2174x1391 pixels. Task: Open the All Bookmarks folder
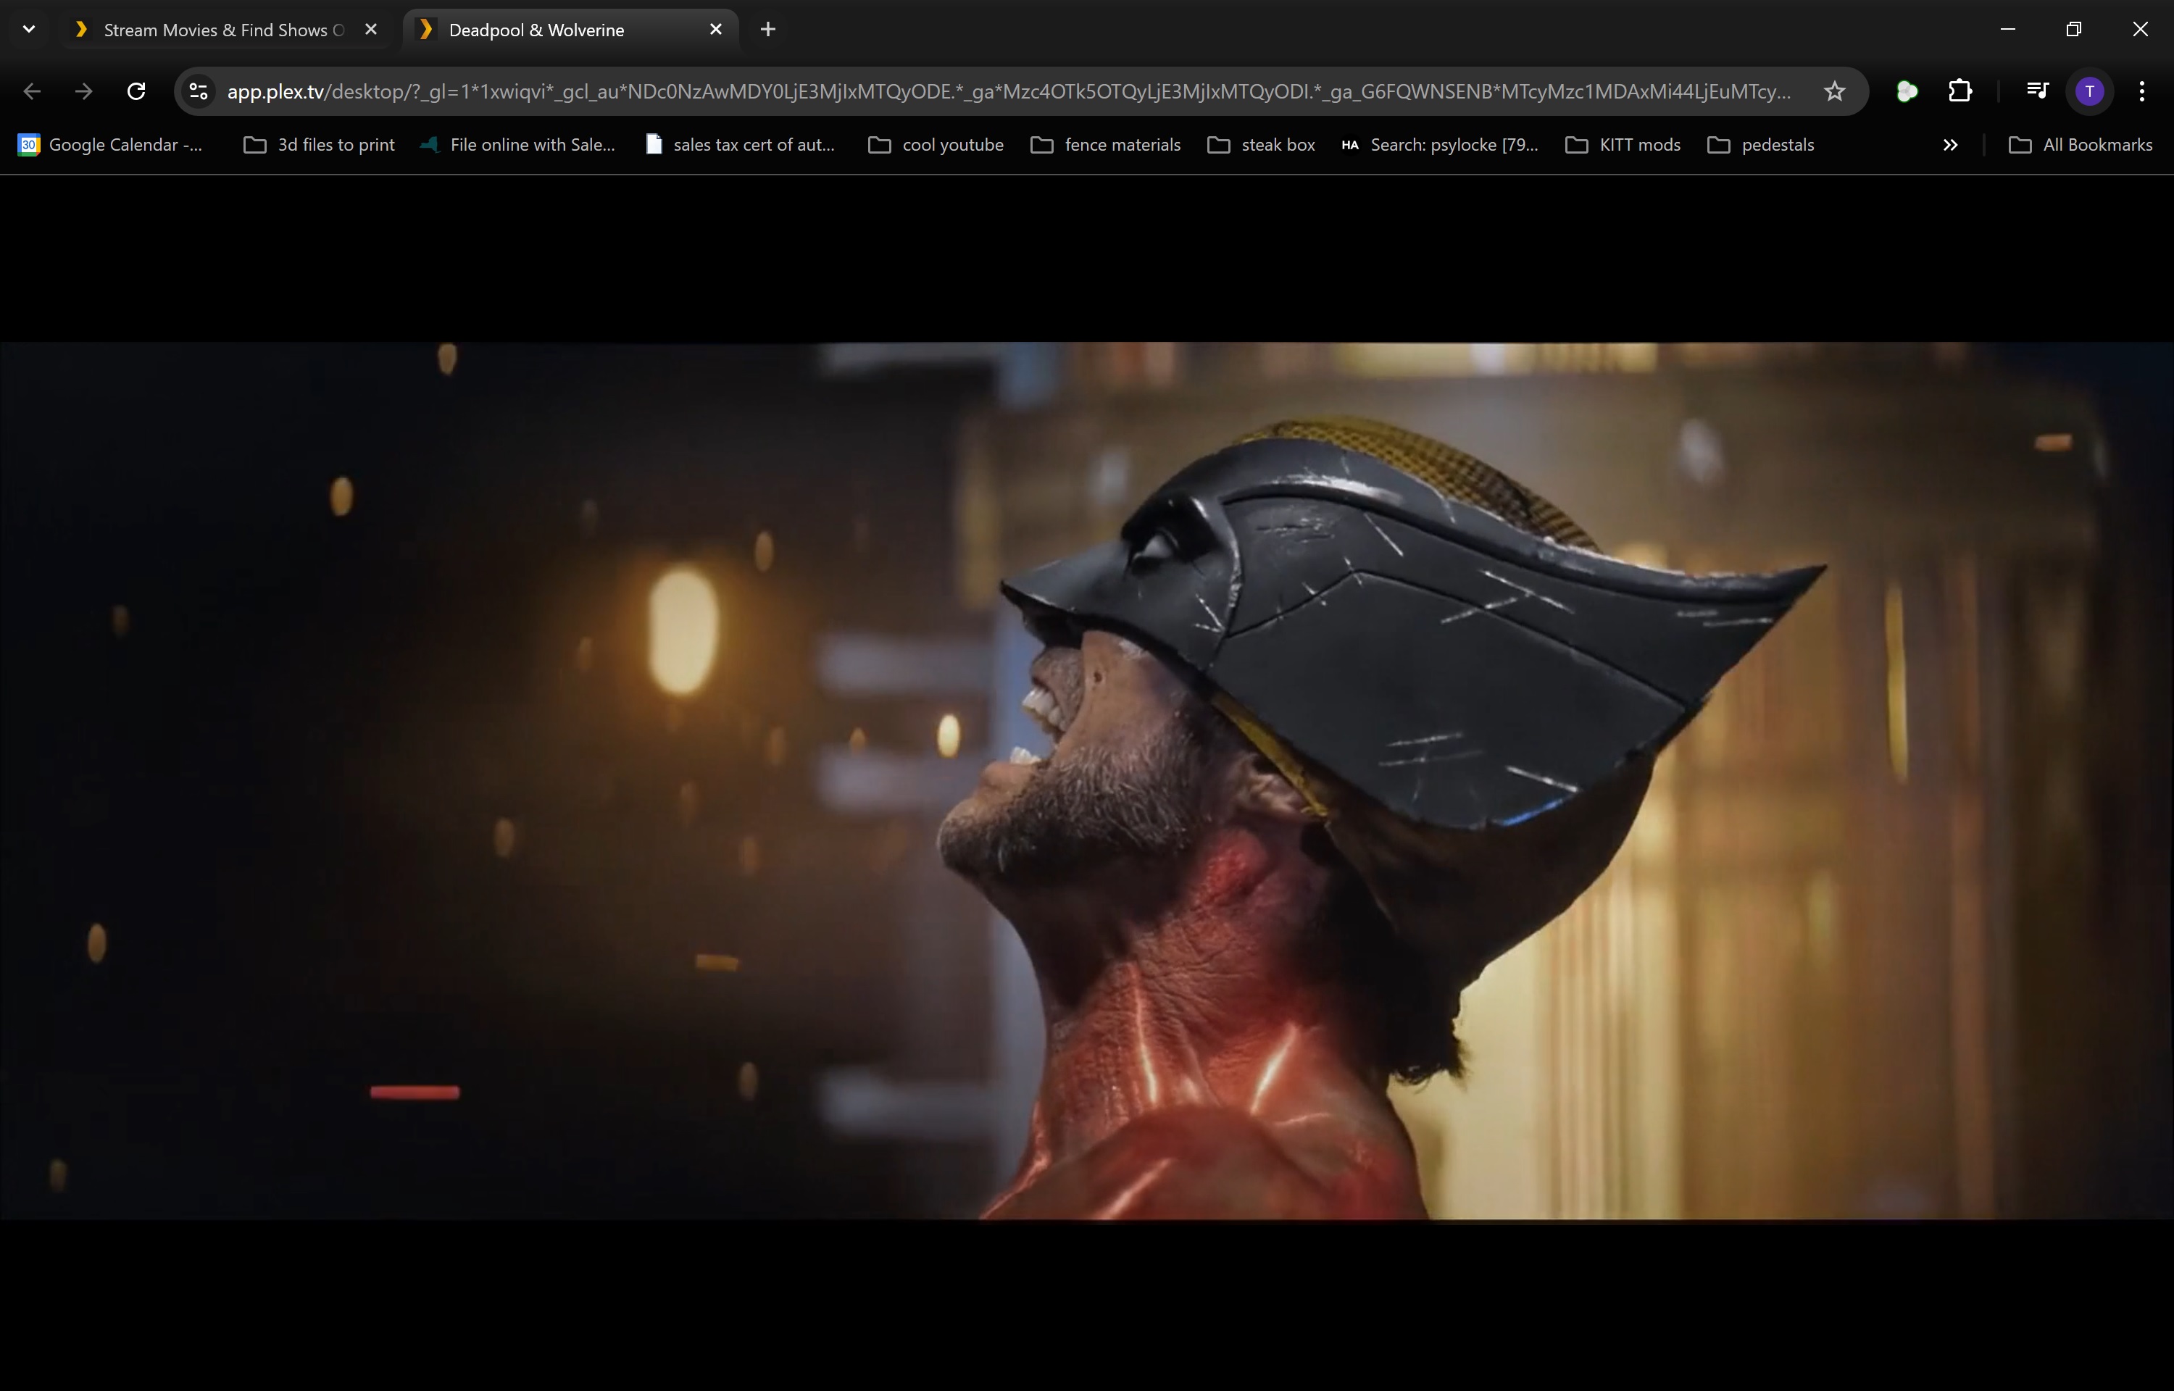2080,144
